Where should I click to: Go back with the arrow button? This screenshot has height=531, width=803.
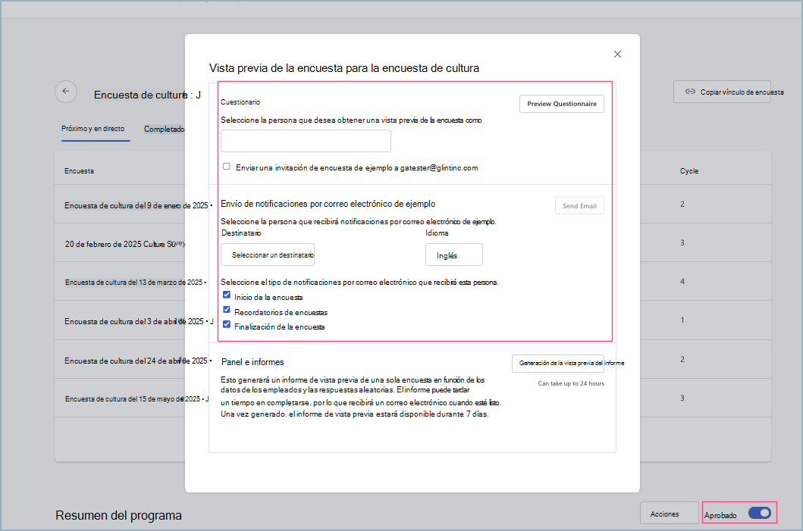click(66, 92)
